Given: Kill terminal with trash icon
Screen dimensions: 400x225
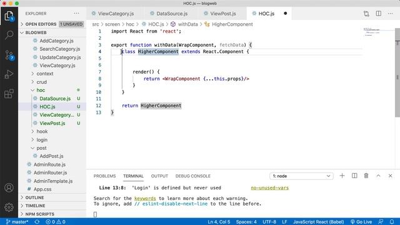Looking at the screenshot, I should (366, 176).
